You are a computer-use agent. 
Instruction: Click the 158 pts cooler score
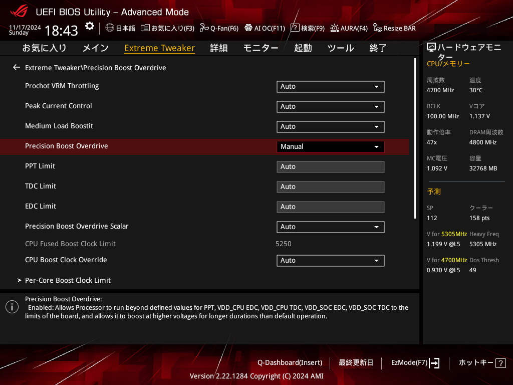[479, 218]
